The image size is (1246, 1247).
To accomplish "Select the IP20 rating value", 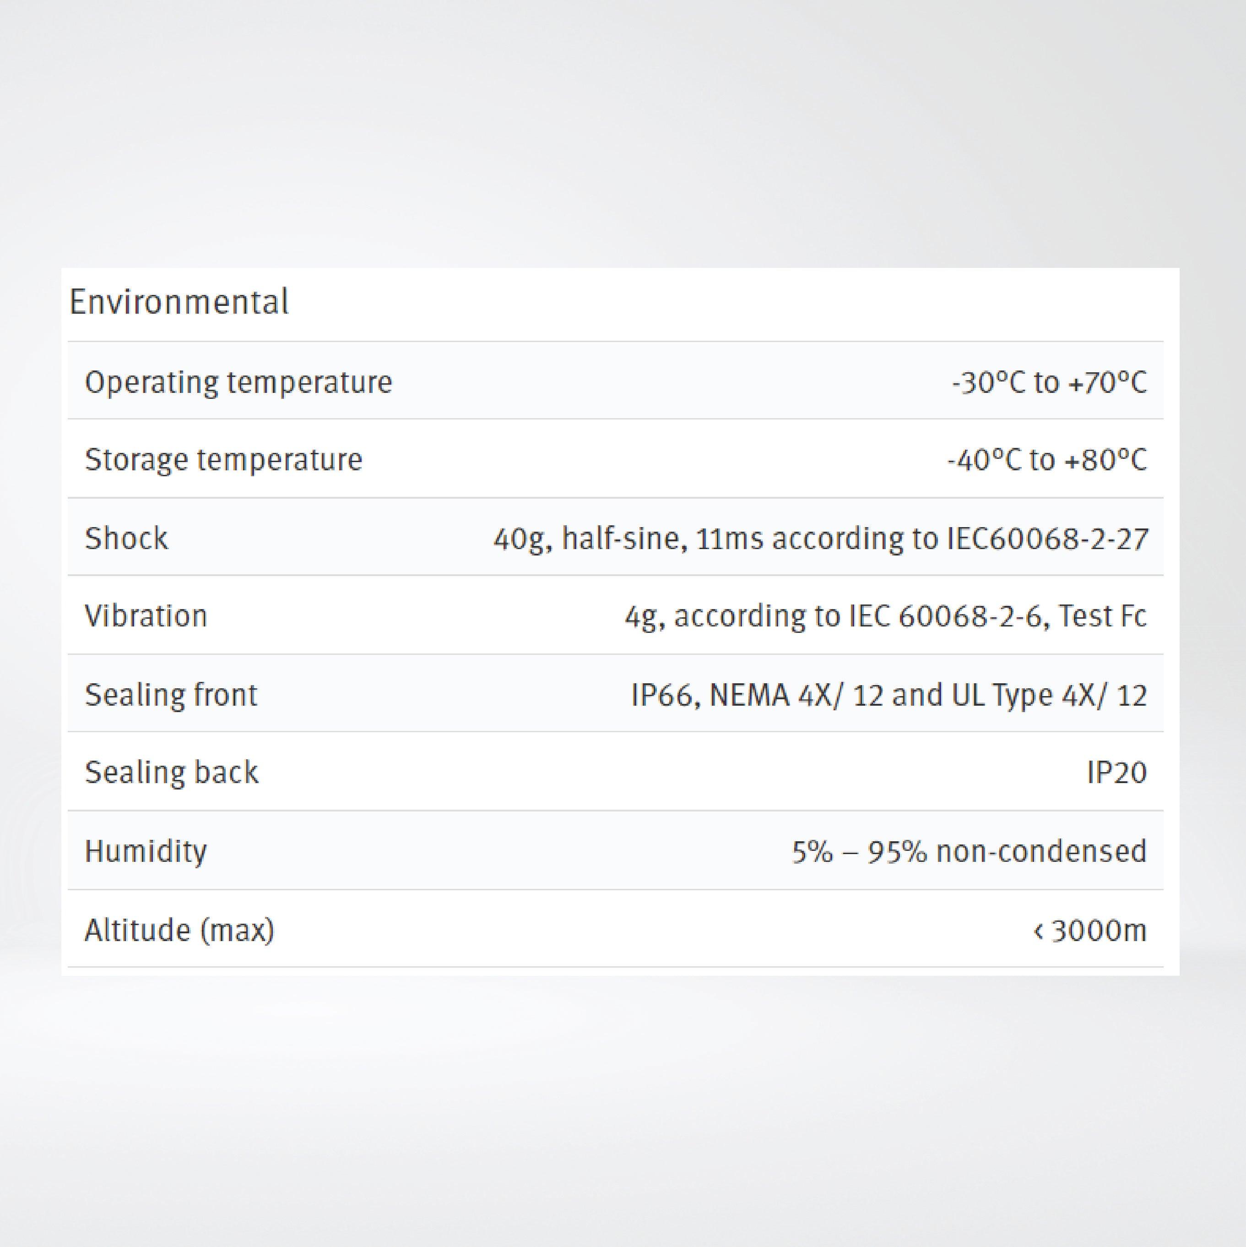I will (x=1116, y=773).
